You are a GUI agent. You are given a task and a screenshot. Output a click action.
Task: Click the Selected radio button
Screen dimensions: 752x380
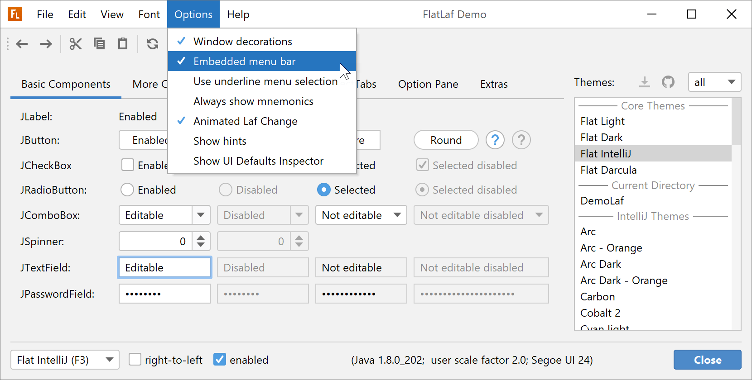[x=324, y=190]
